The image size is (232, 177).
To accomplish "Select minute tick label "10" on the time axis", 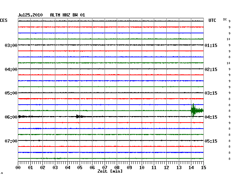I will coord(142,168).
